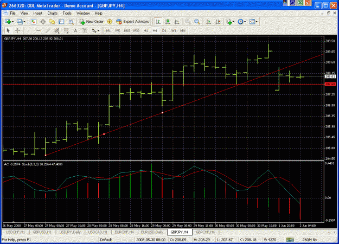Image resolution: width=339 pixels, height=244 pixels.
Task: Switch to Candlesticks chart mode
Action: [168, 22]
